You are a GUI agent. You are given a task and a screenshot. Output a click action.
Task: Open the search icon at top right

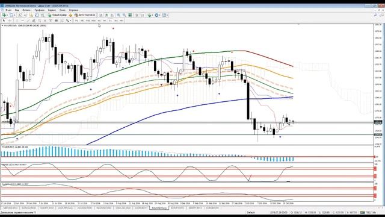pyautogui.click(x=375, y=15)
